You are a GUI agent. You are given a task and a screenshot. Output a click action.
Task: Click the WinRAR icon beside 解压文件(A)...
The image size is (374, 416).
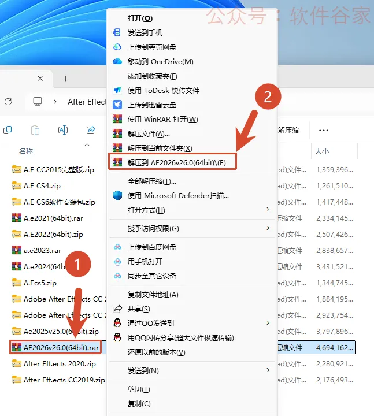click(117, 133)
